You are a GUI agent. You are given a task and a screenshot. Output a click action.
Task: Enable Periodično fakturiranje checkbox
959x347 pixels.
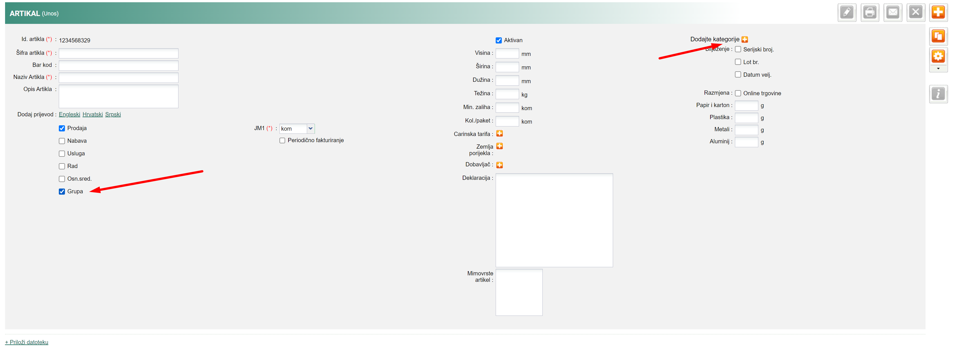click(x=282, y=140)
